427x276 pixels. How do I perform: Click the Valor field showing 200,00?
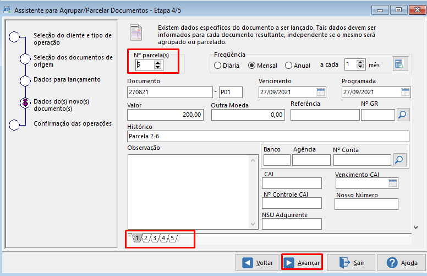(x=165, y=115)
